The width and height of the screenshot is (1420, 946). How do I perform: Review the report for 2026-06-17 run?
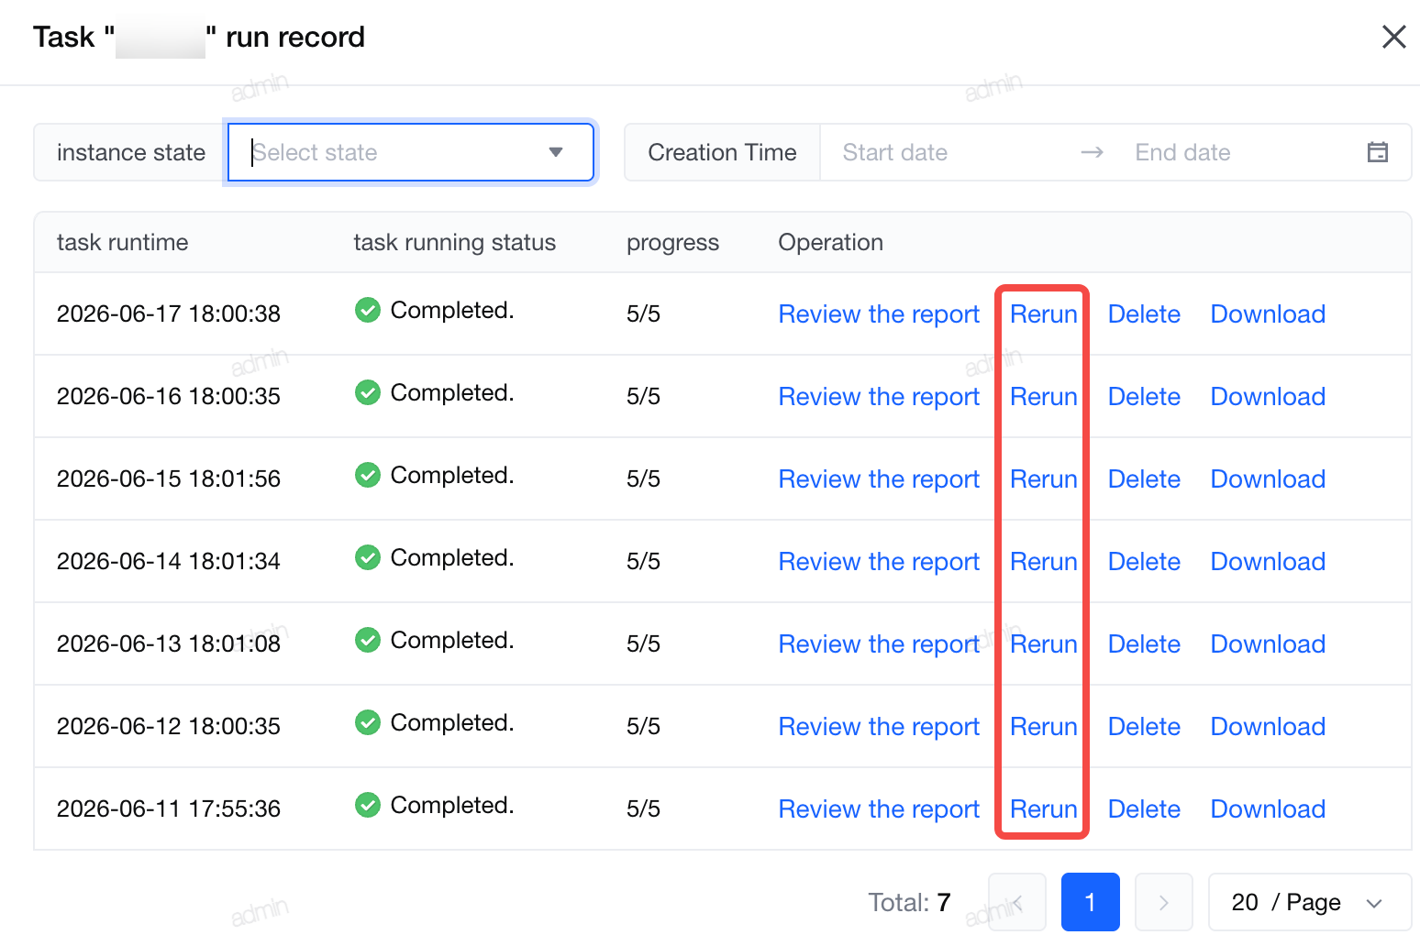(879, 313)
